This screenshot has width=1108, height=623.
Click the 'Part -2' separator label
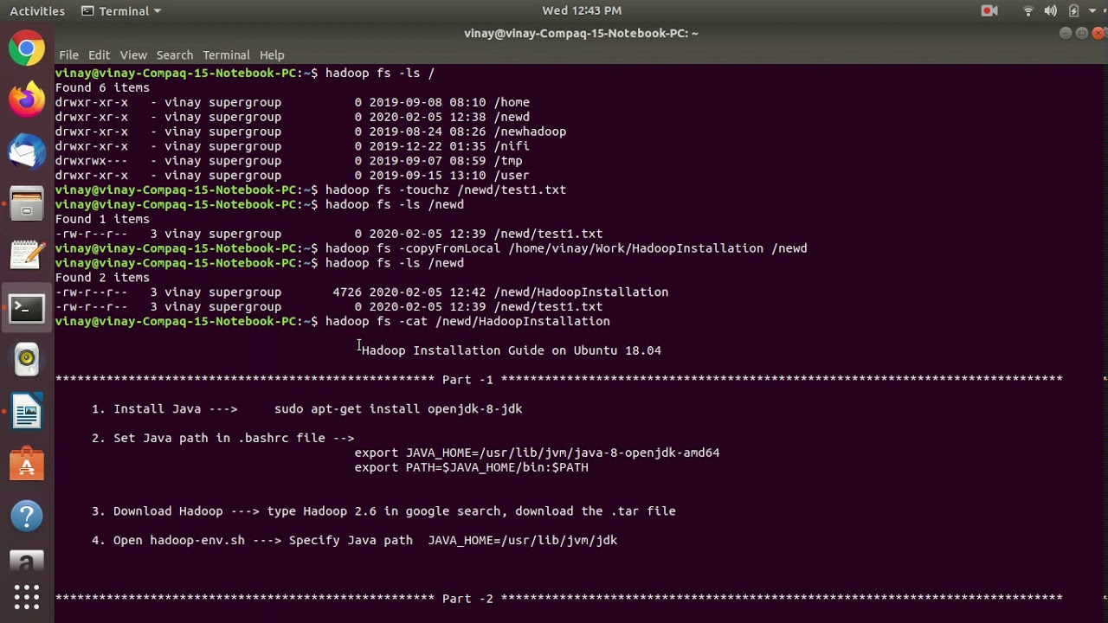click(467, 599)
